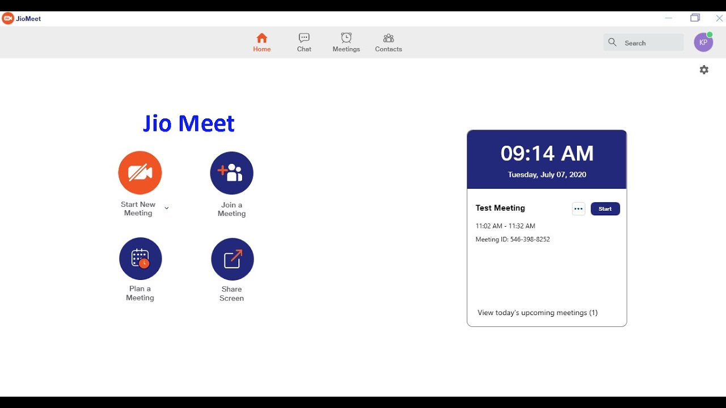Start the Test Meeting
726x408 pixels.
click(x=605, y=209)
